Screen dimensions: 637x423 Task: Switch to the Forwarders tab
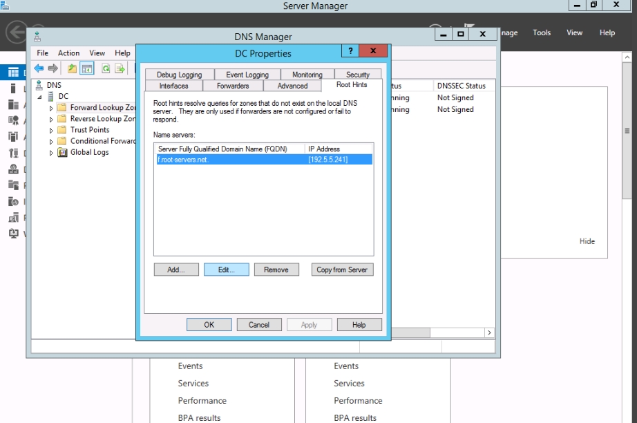tap(233, 86)
